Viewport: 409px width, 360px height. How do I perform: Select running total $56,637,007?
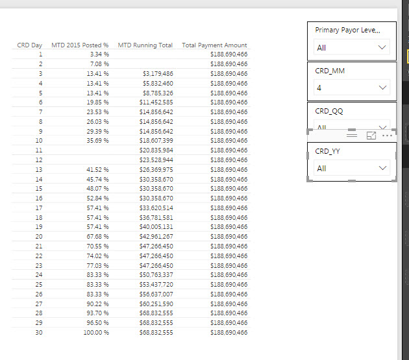coord(156,294)
